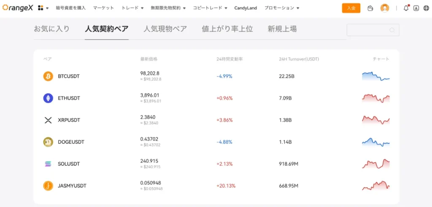
Task: Switch to the お気に入り tab
Action: pos(51,29)
